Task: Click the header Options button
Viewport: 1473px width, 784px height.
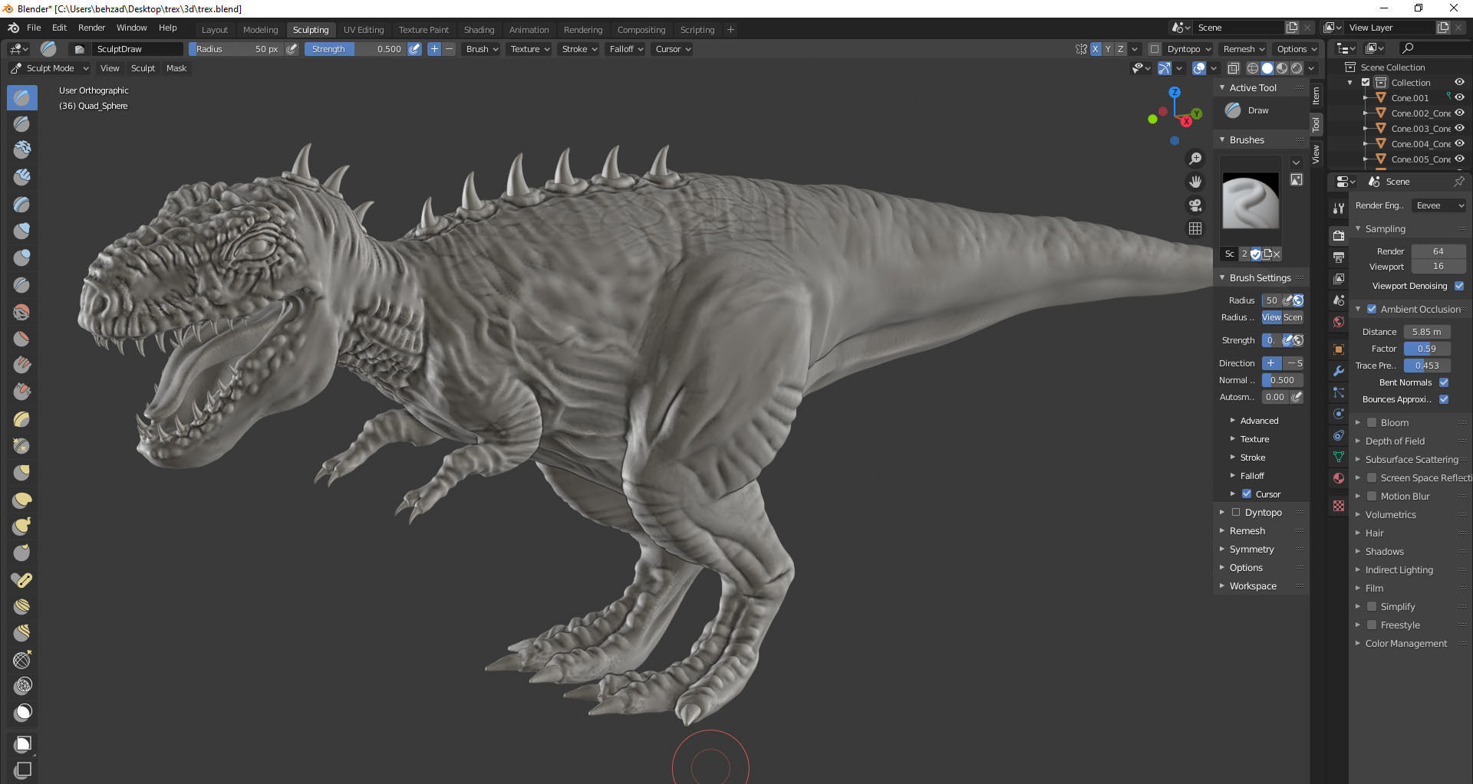Action: coord(1297,49)
